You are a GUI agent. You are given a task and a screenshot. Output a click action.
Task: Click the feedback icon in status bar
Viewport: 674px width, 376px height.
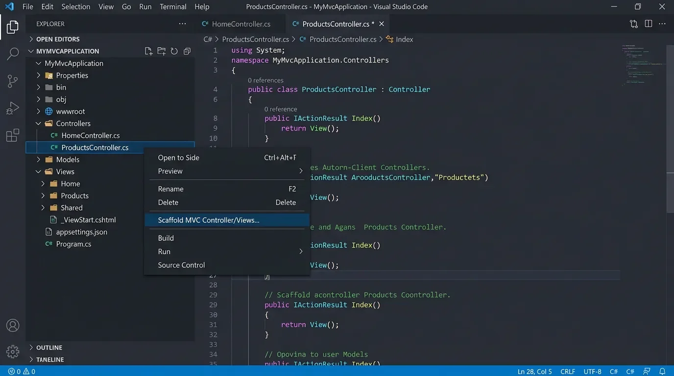point(647,371)
